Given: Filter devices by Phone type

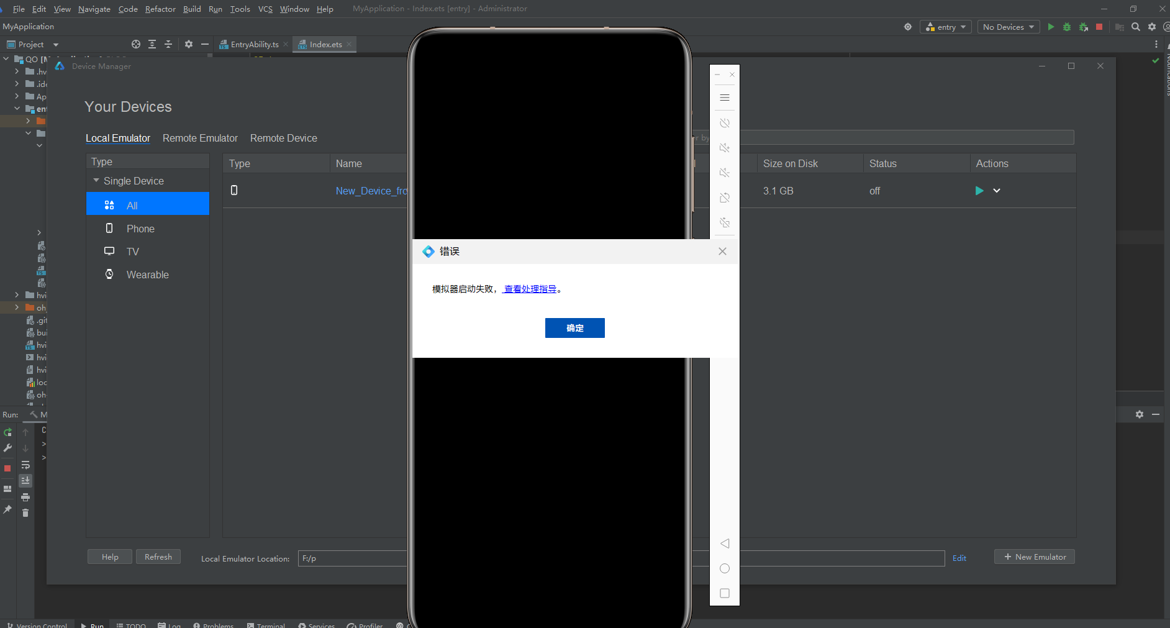Looking at the screenshot, I should point(148,229).
